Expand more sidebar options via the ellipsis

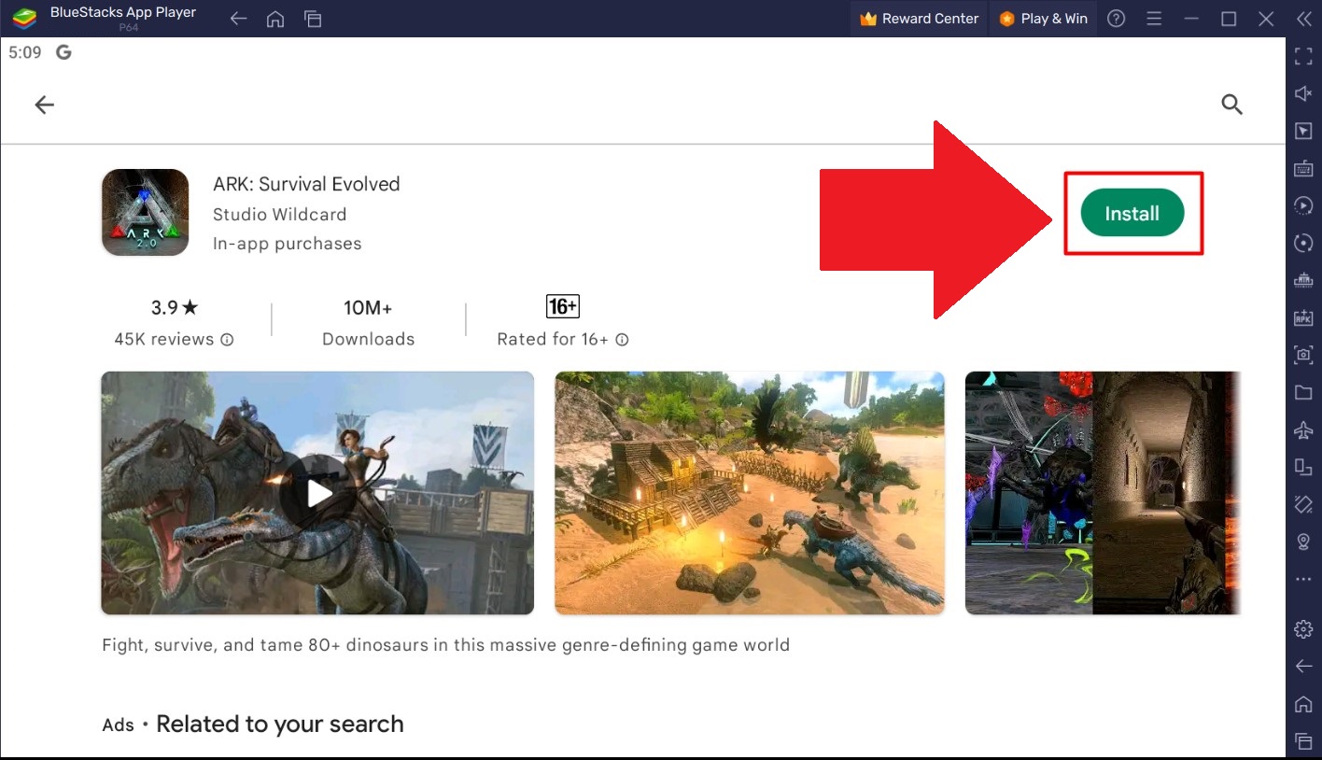1303,579
